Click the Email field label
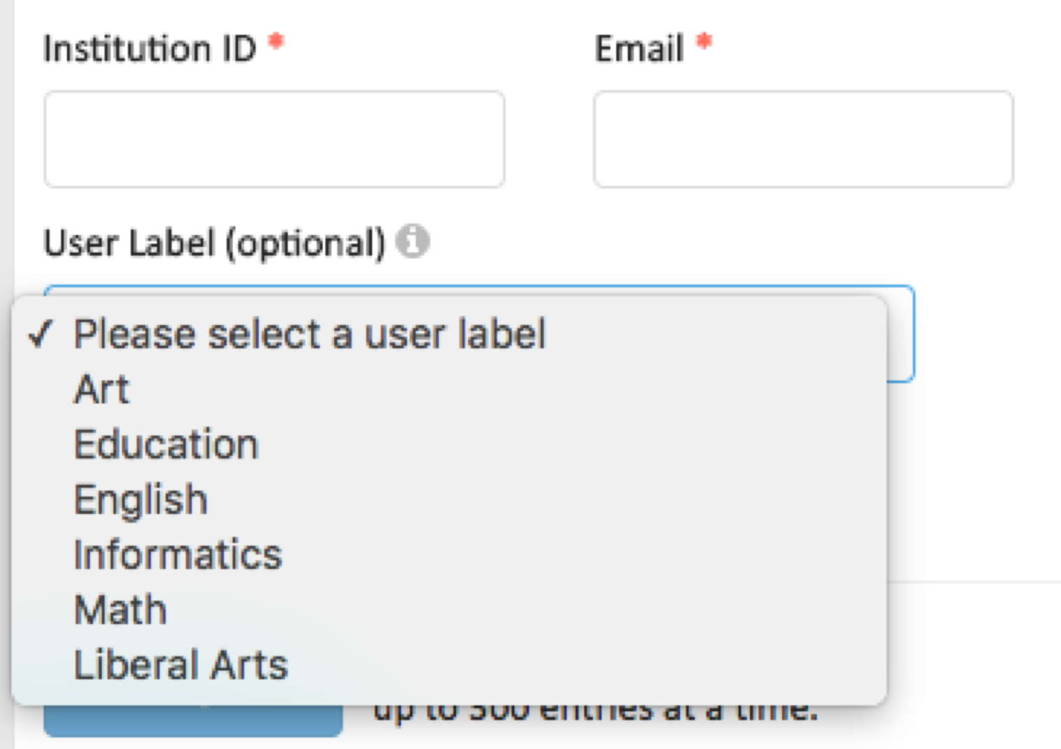The image size is (1061, 749). [639, 49]
